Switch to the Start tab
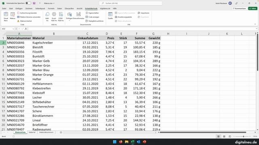The height and width of the screenshot is (145, 259). (x=11, y=8)
